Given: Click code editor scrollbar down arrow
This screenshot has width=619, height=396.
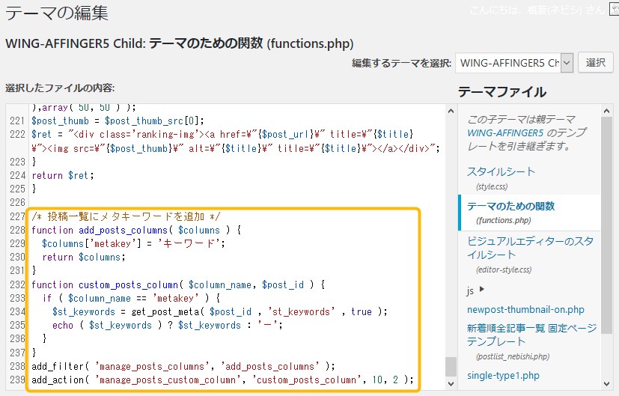Looking at the screenshot, I should coord(451,383).
